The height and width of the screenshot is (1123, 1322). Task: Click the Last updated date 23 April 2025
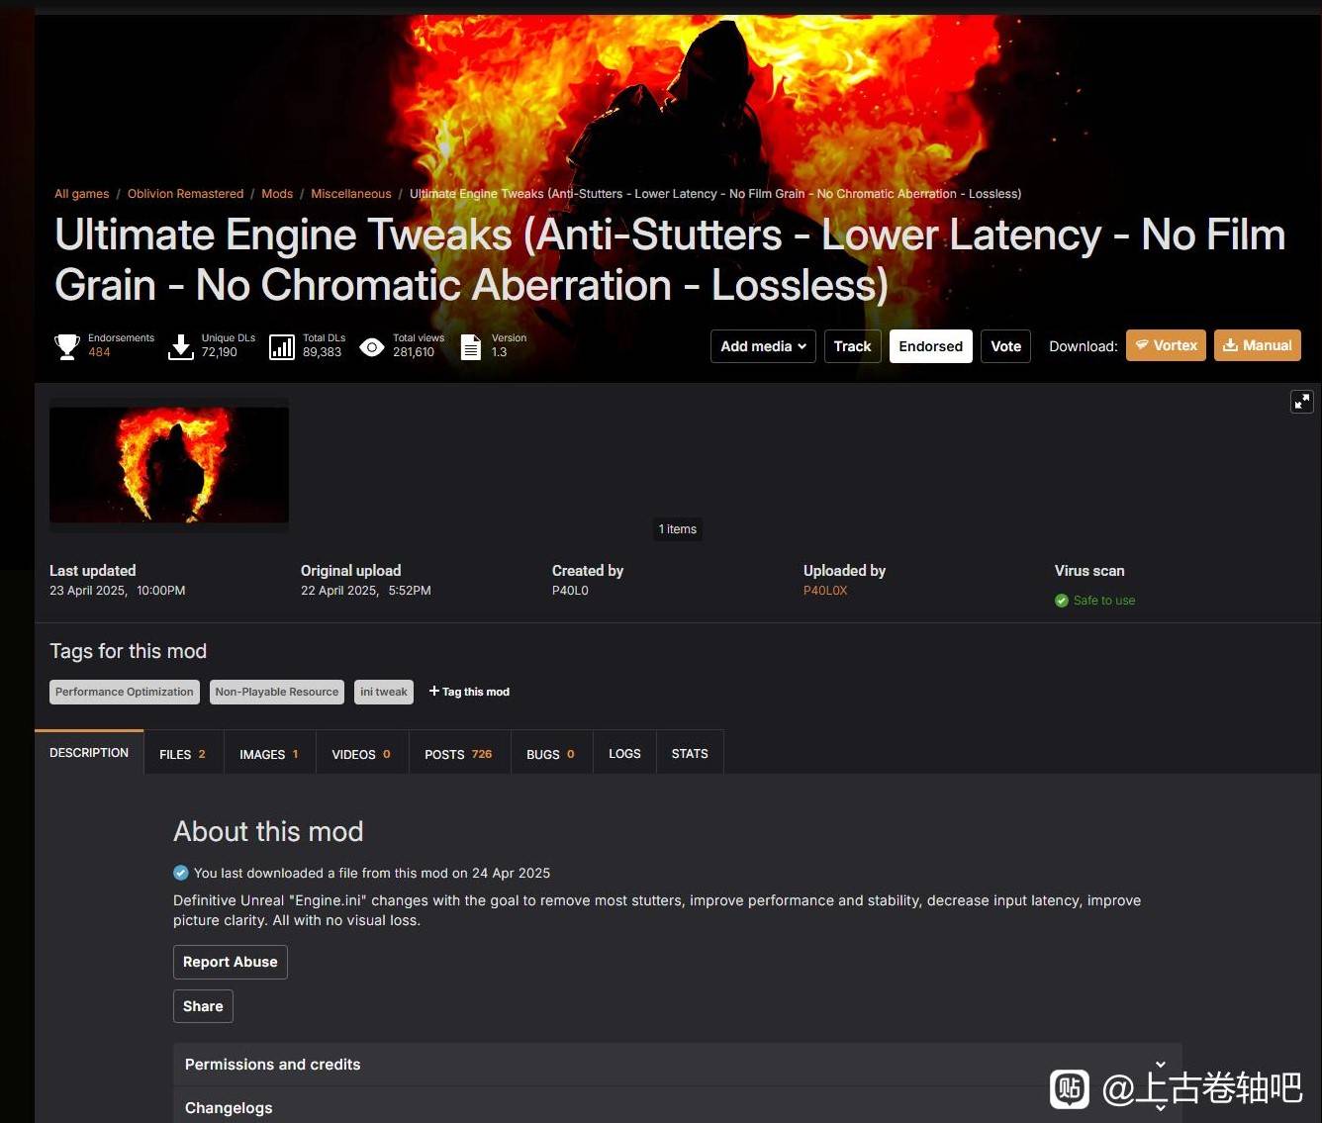[118, 591]
